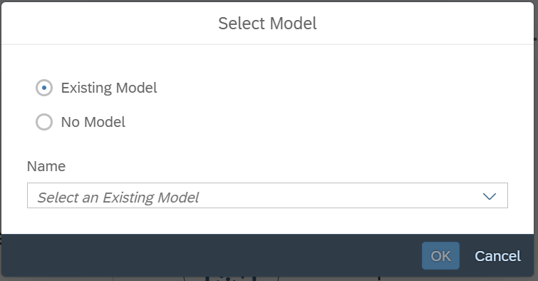The width and height of the screenshot is (538, 281).
Task: Click the blue dot inside Existing Model radio
Action: (x=44, y=88)
